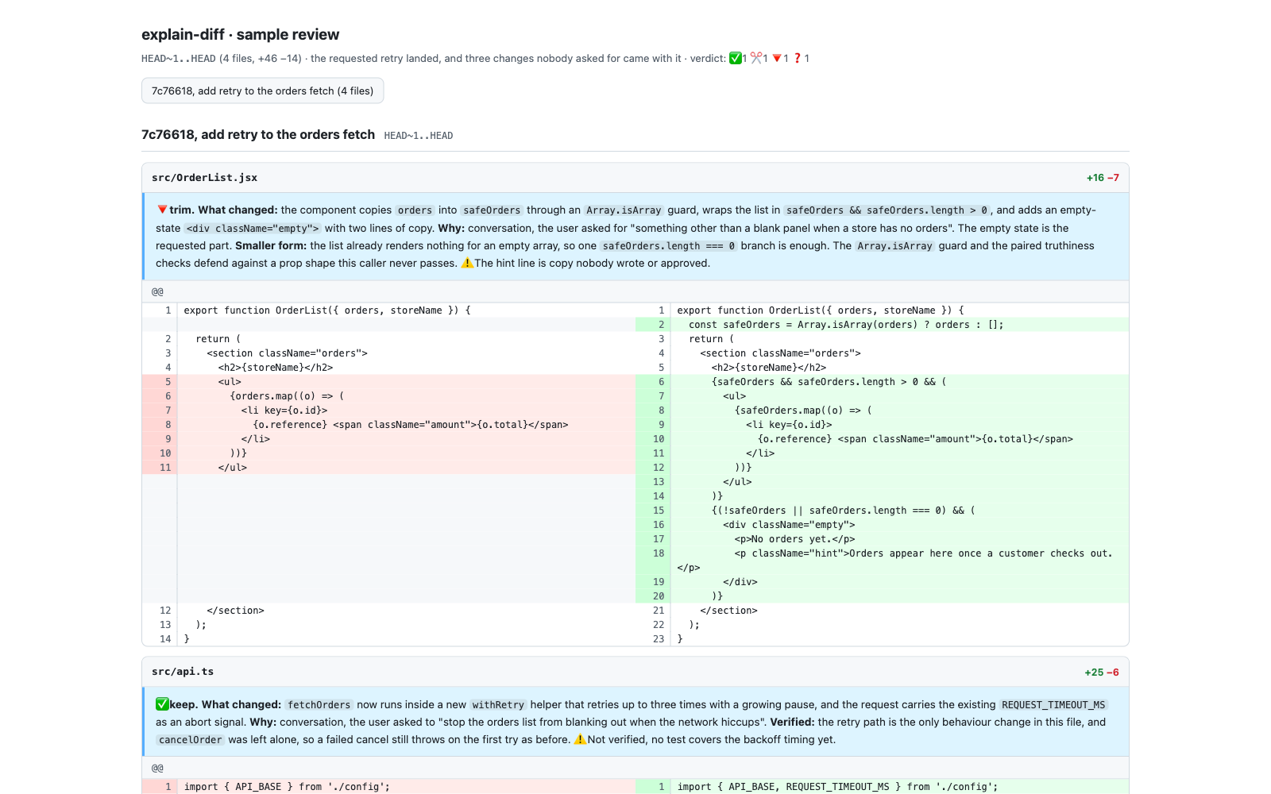Click the src/api.ts file header
This screenshot has height=794, width=1271.
pos(635,672)
